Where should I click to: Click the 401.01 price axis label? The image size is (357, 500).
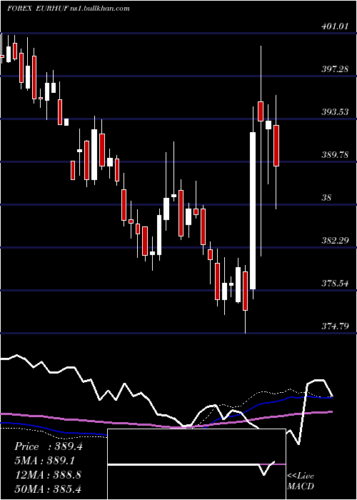[334, 26]
